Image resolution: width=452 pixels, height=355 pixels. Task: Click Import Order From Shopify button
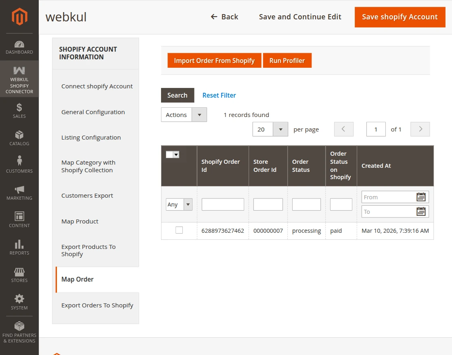(214, 61)
